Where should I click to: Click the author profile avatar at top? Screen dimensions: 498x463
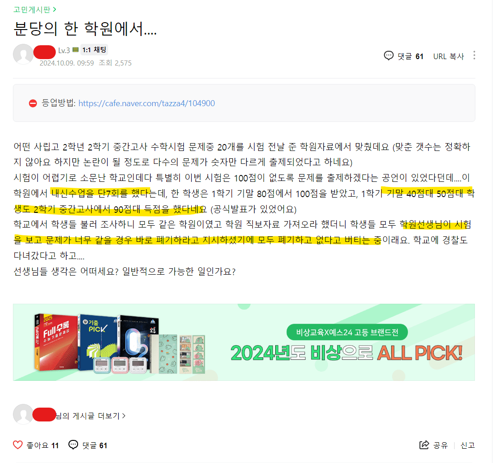(x=23, y=54)
